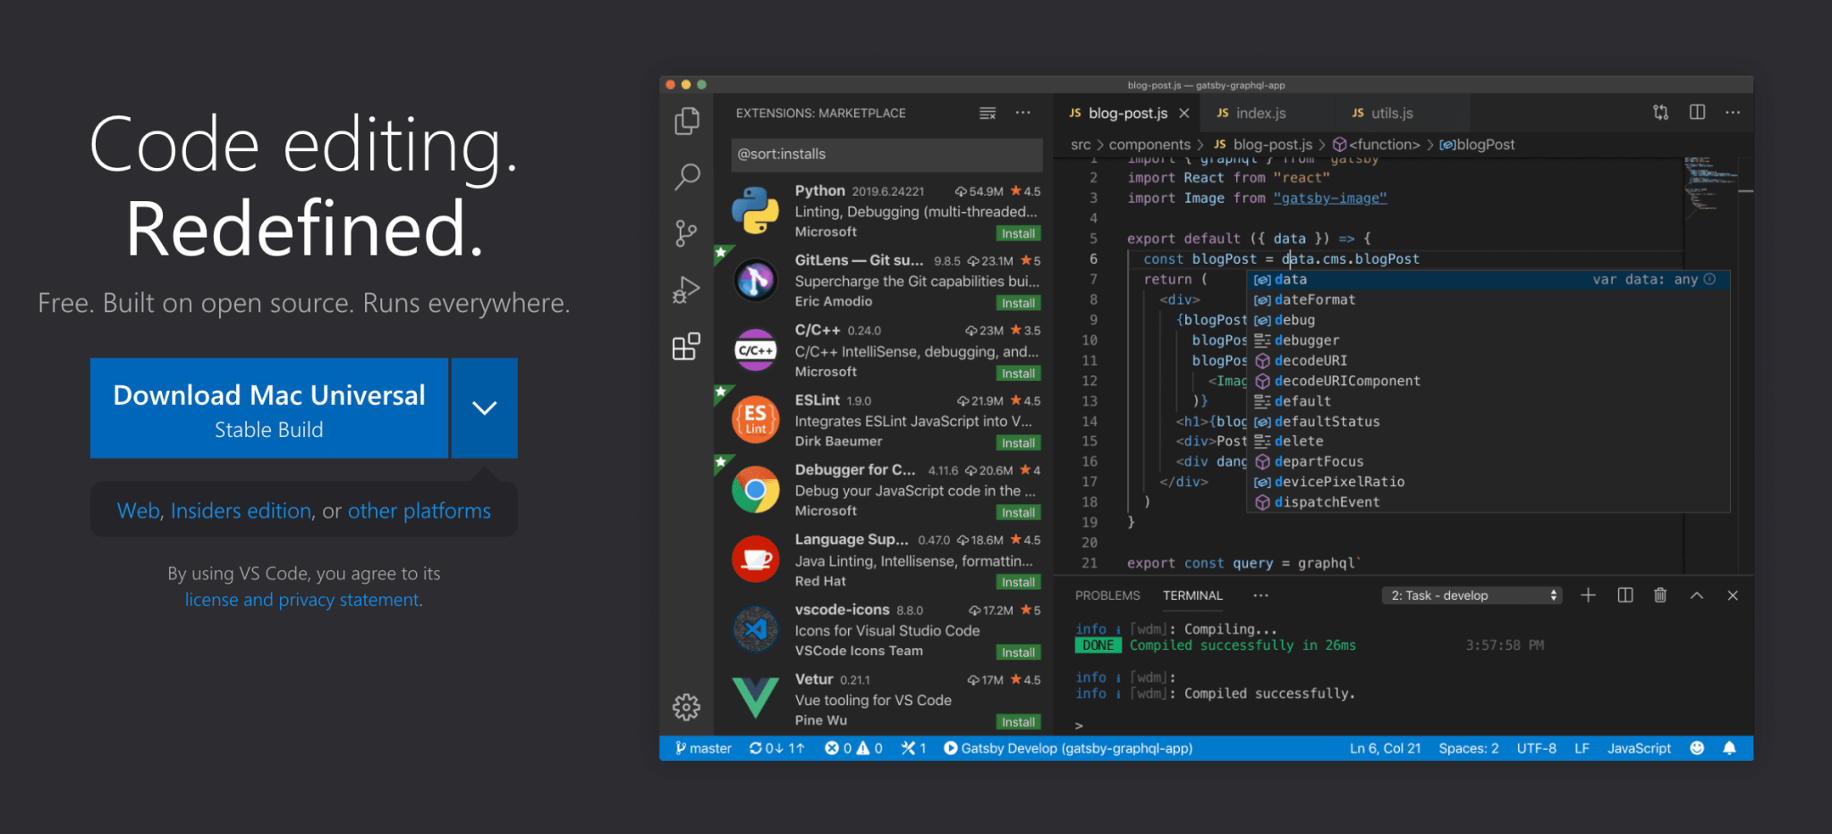Image resolution: width=1832 pixels, height=834 pixels.
Task: Open the Explorer view in the activity bar
Action: (686, 122)
